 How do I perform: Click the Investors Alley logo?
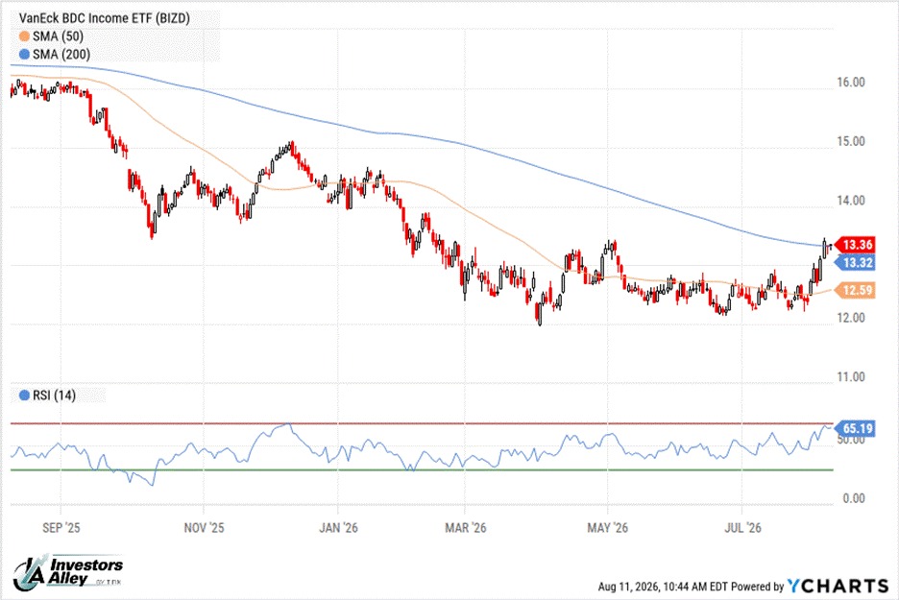click(67, 572)
